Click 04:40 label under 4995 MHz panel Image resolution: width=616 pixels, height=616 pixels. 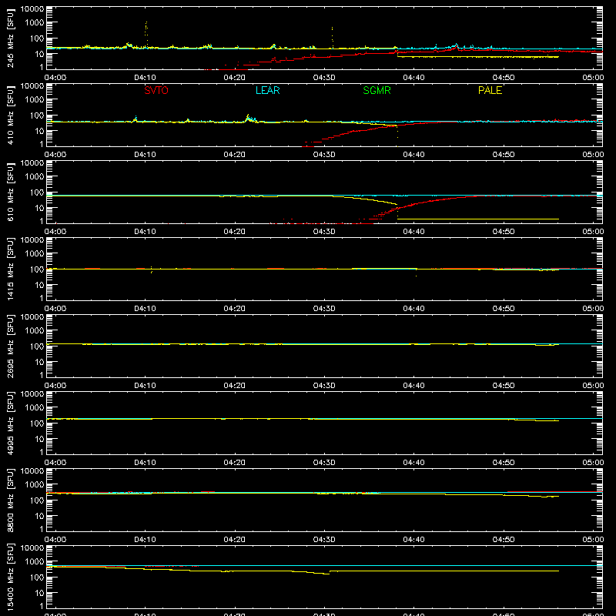pyautogui.click(x=413, y=463)
